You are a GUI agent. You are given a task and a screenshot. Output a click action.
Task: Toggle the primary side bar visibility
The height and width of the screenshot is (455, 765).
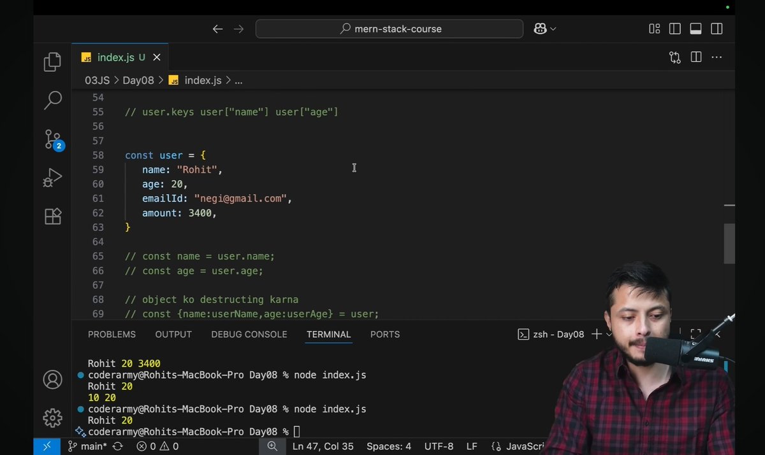675,29
